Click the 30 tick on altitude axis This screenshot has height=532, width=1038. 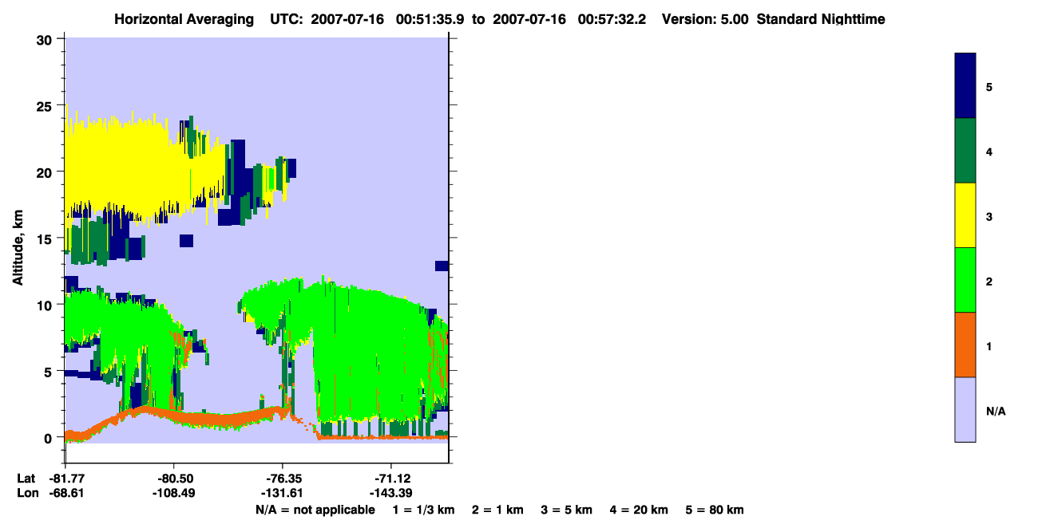click(x=47, y=40)
